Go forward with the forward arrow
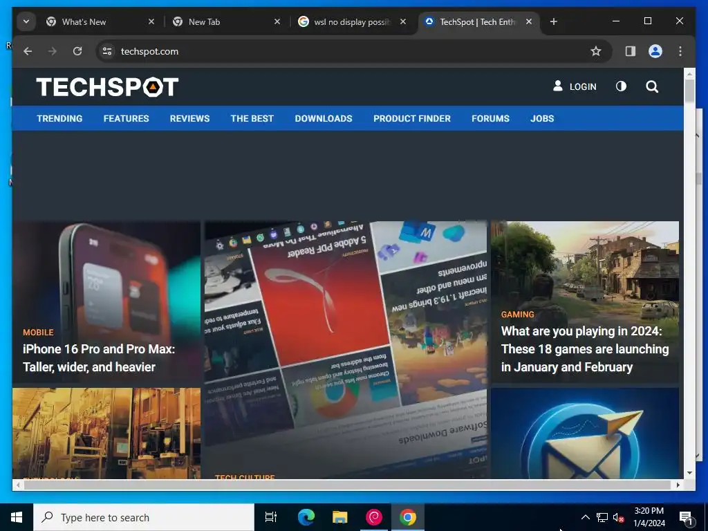The image size is (708, 531). [53, 51]
